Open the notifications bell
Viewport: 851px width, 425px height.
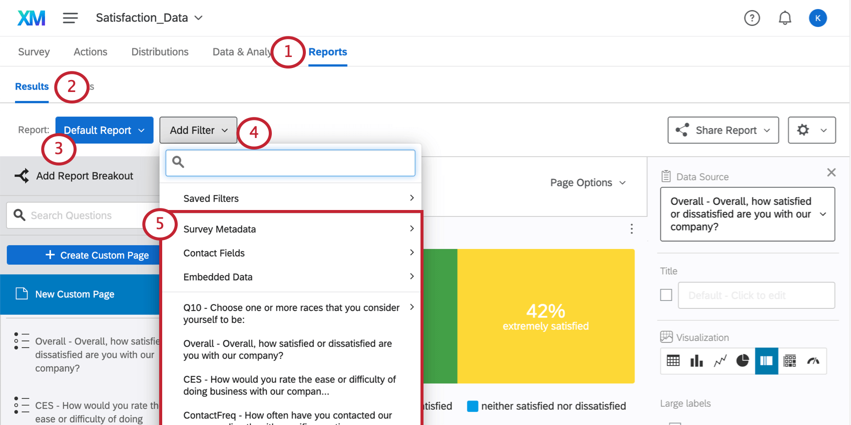(785, 18)
